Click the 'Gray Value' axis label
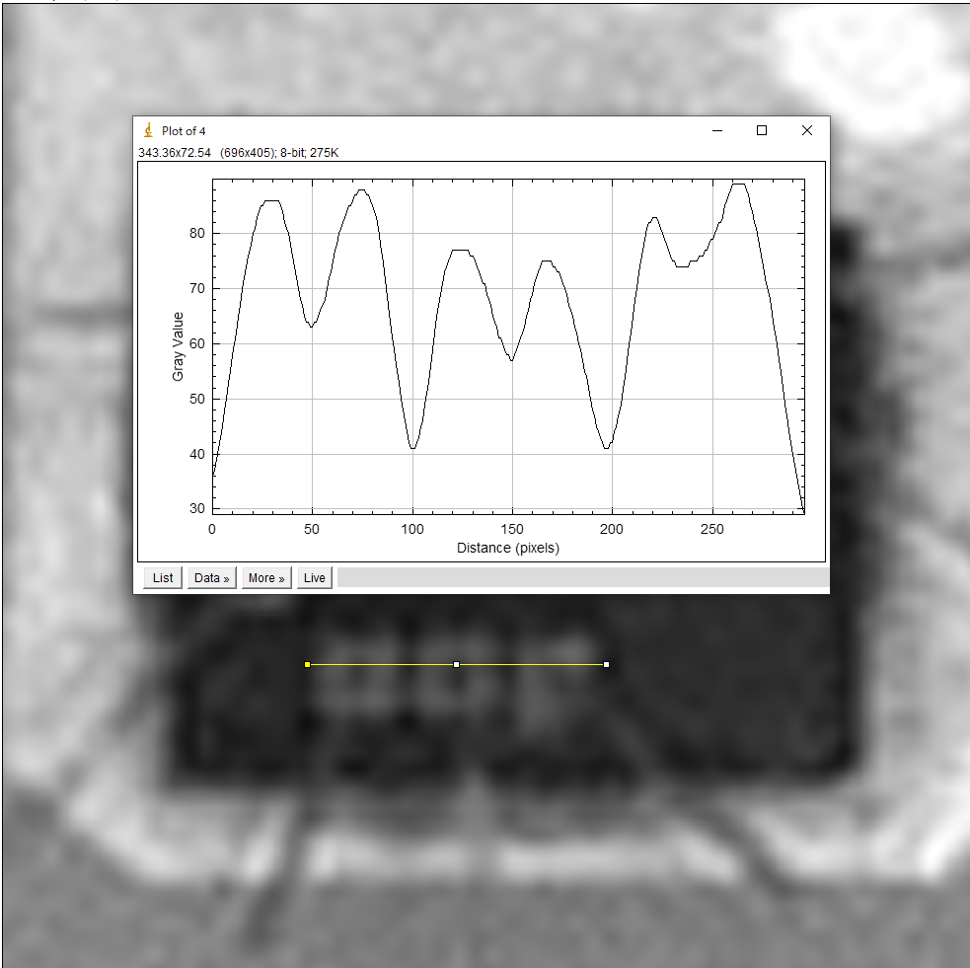 click(x=179, y=346)
